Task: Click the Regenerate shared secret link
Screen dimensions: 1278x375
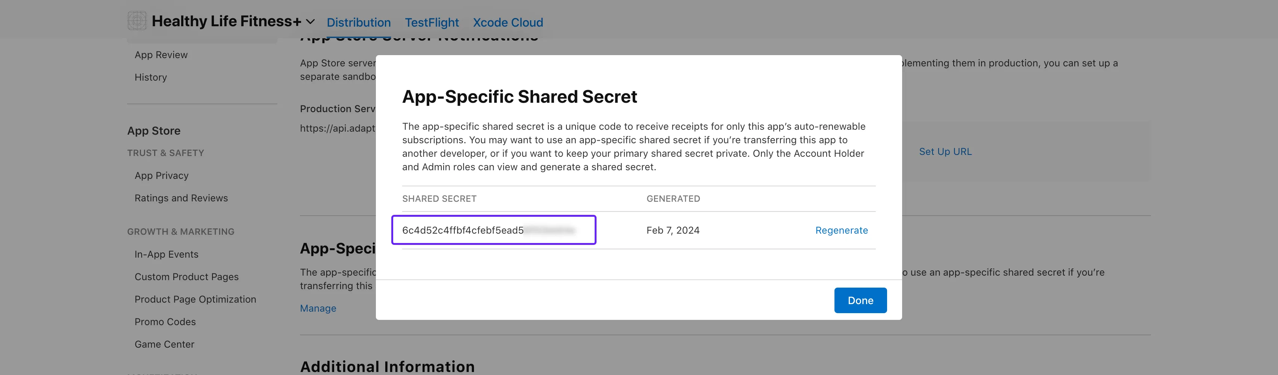Action: pyautogui.click(x=841, y=230)
